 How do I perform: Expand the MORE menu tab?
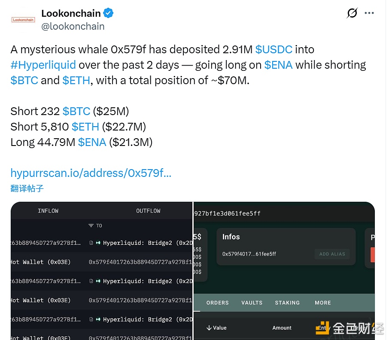point(322,303)
